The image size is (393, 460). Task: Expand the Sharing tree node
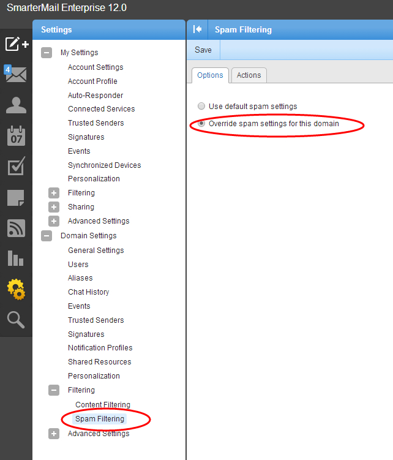[x=54, y=207]
